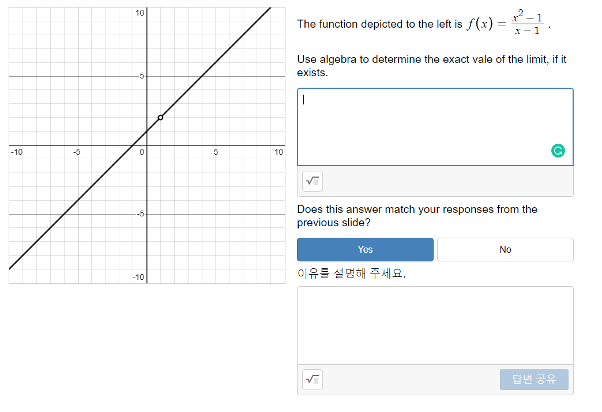Select Yes to confirm your answer matches

point(365,249)
